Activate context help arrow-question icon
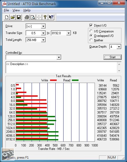 pyautogui.click(x=51, y=17)
